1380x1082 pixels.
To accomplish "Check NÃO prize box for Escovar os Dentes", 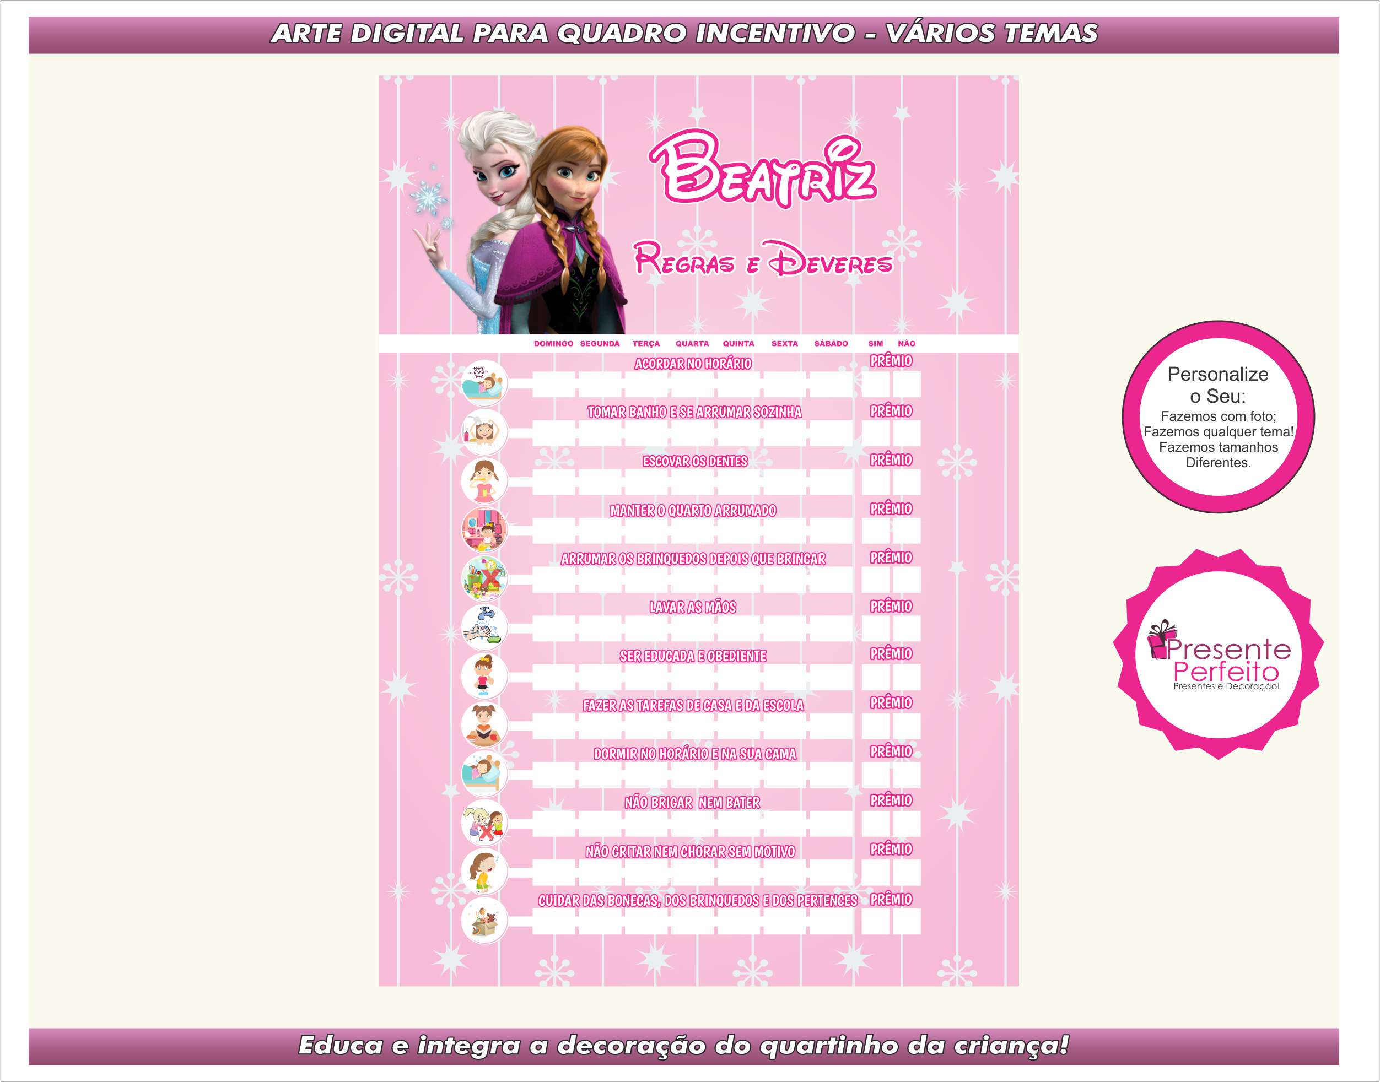I will (907, 482).
